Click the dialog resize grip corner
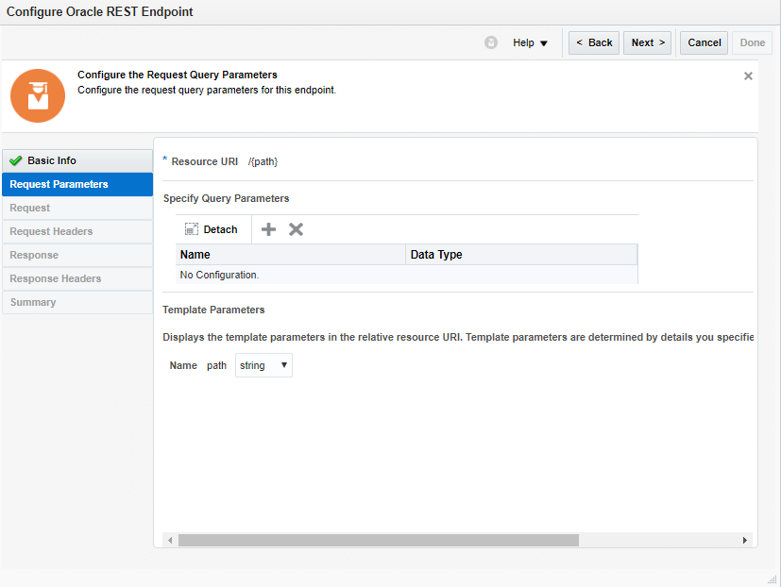This screenshot has height=587, width=781. (x=773, y=579)
